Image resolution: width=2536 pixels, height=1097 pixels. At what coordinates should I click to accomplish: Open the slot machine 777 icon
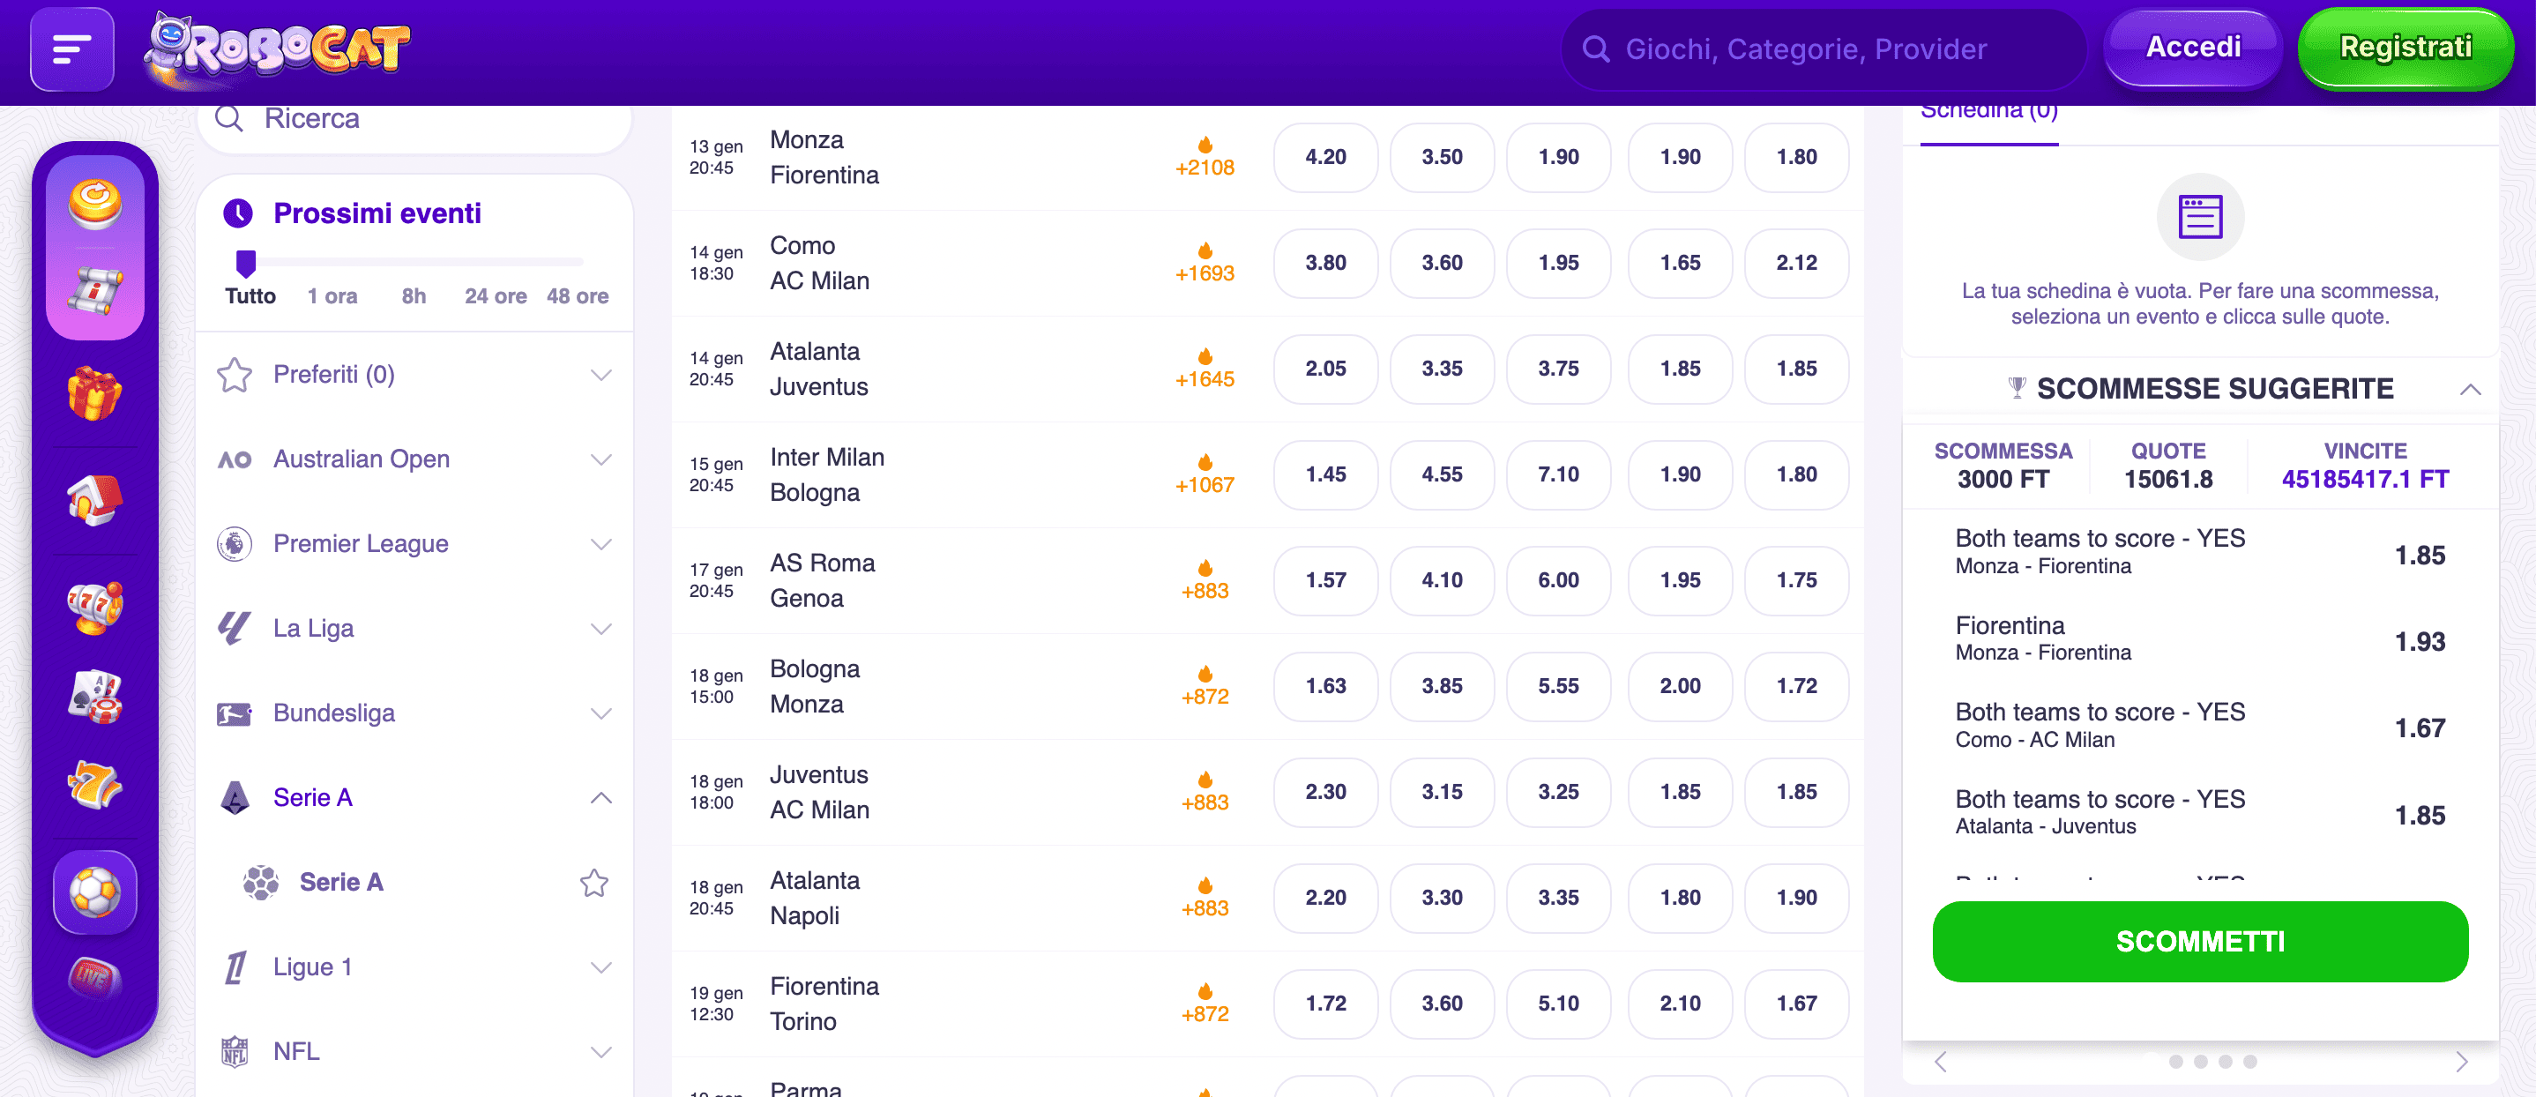(x=94, y=607)
